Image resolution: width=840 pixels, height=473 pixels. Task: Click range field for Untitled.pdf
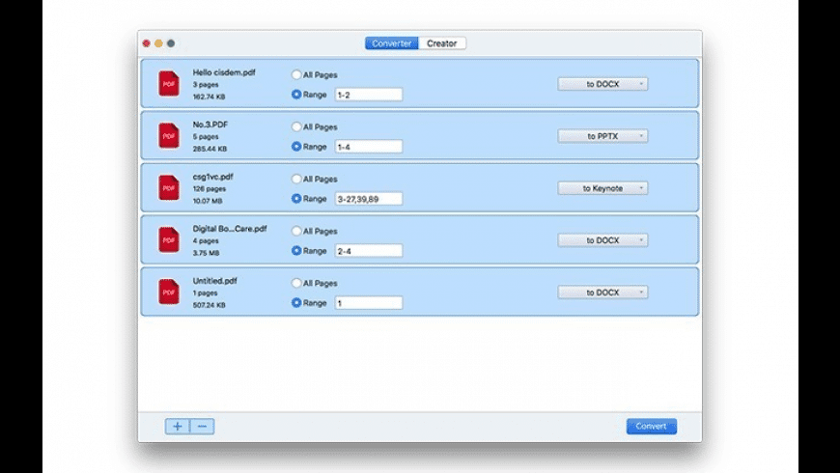[x=369, y=303]
